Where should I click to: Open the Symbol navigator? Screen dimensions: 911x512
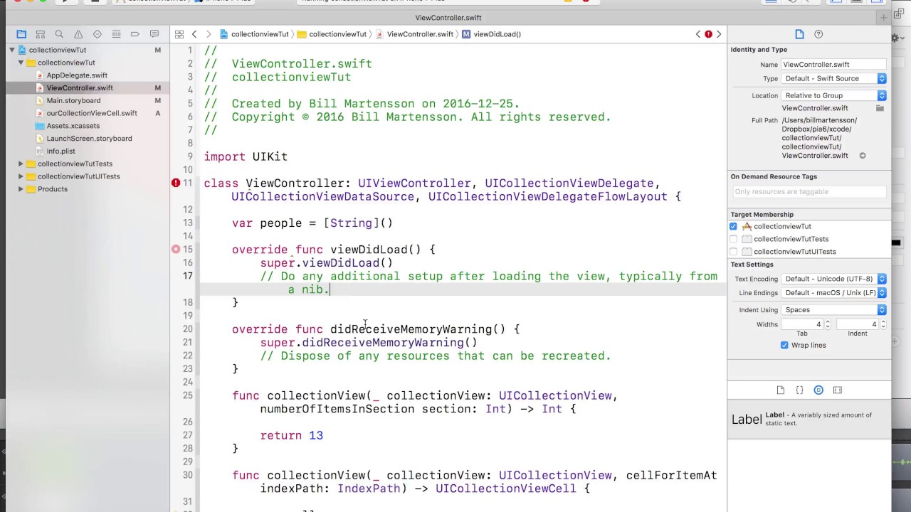41,34
